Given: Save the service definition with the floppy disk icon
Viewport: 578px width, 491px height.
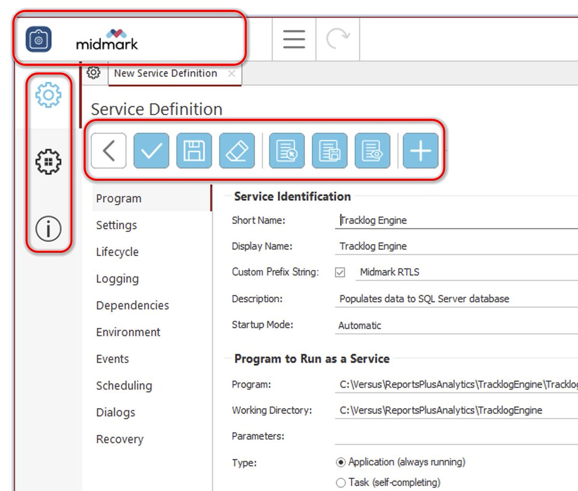Looking at the screenshot, I should point(195,151).
